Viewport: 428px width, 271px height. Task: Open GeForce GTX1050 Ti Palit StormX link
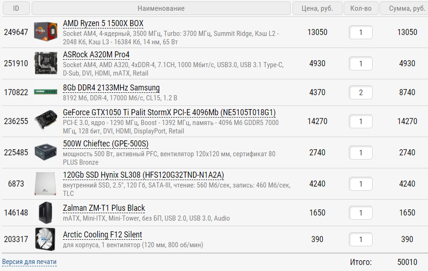[x=169, y=113]
